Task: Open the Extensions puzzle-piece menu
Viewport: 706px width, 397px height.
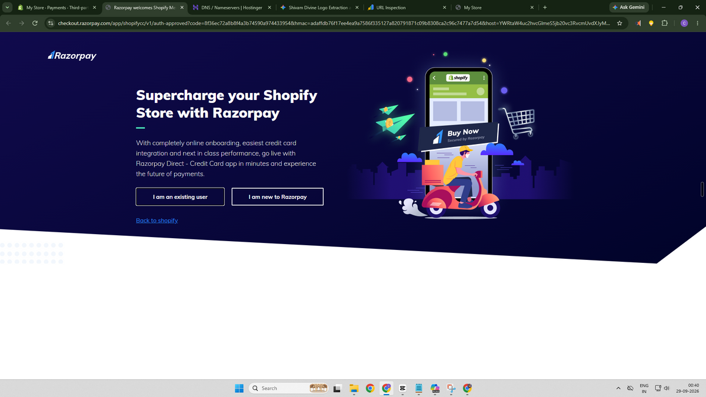Action: tap(665, 23)
